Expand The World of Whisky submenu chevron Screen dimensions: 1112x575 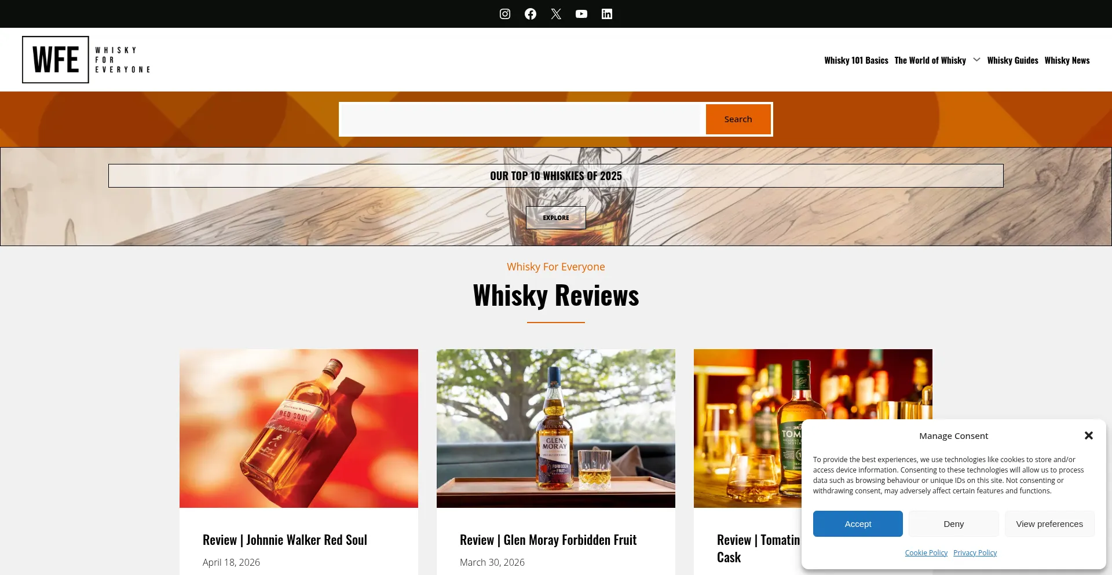[x=976, y=60]
